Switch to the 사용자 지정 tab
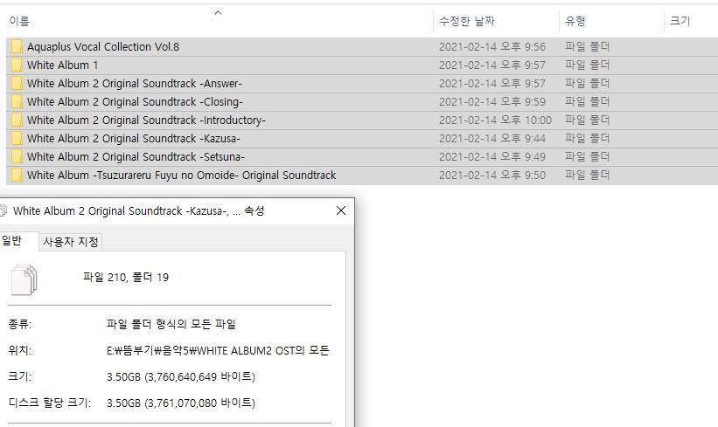 (x=71, y=241)
